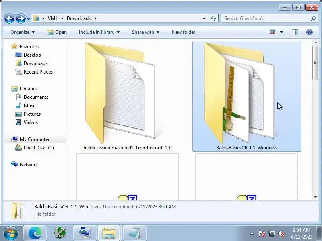Open Downloads in the navigation pane
Screen dimensions: 322x241
[x=35, y=63]
